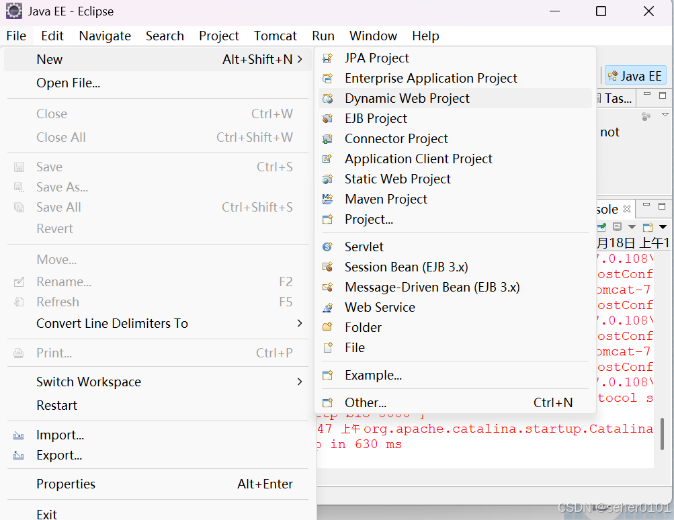This screenshot has width=674, height=520.
Task: Choose Restart from File menu
Action: click(158, 405)
